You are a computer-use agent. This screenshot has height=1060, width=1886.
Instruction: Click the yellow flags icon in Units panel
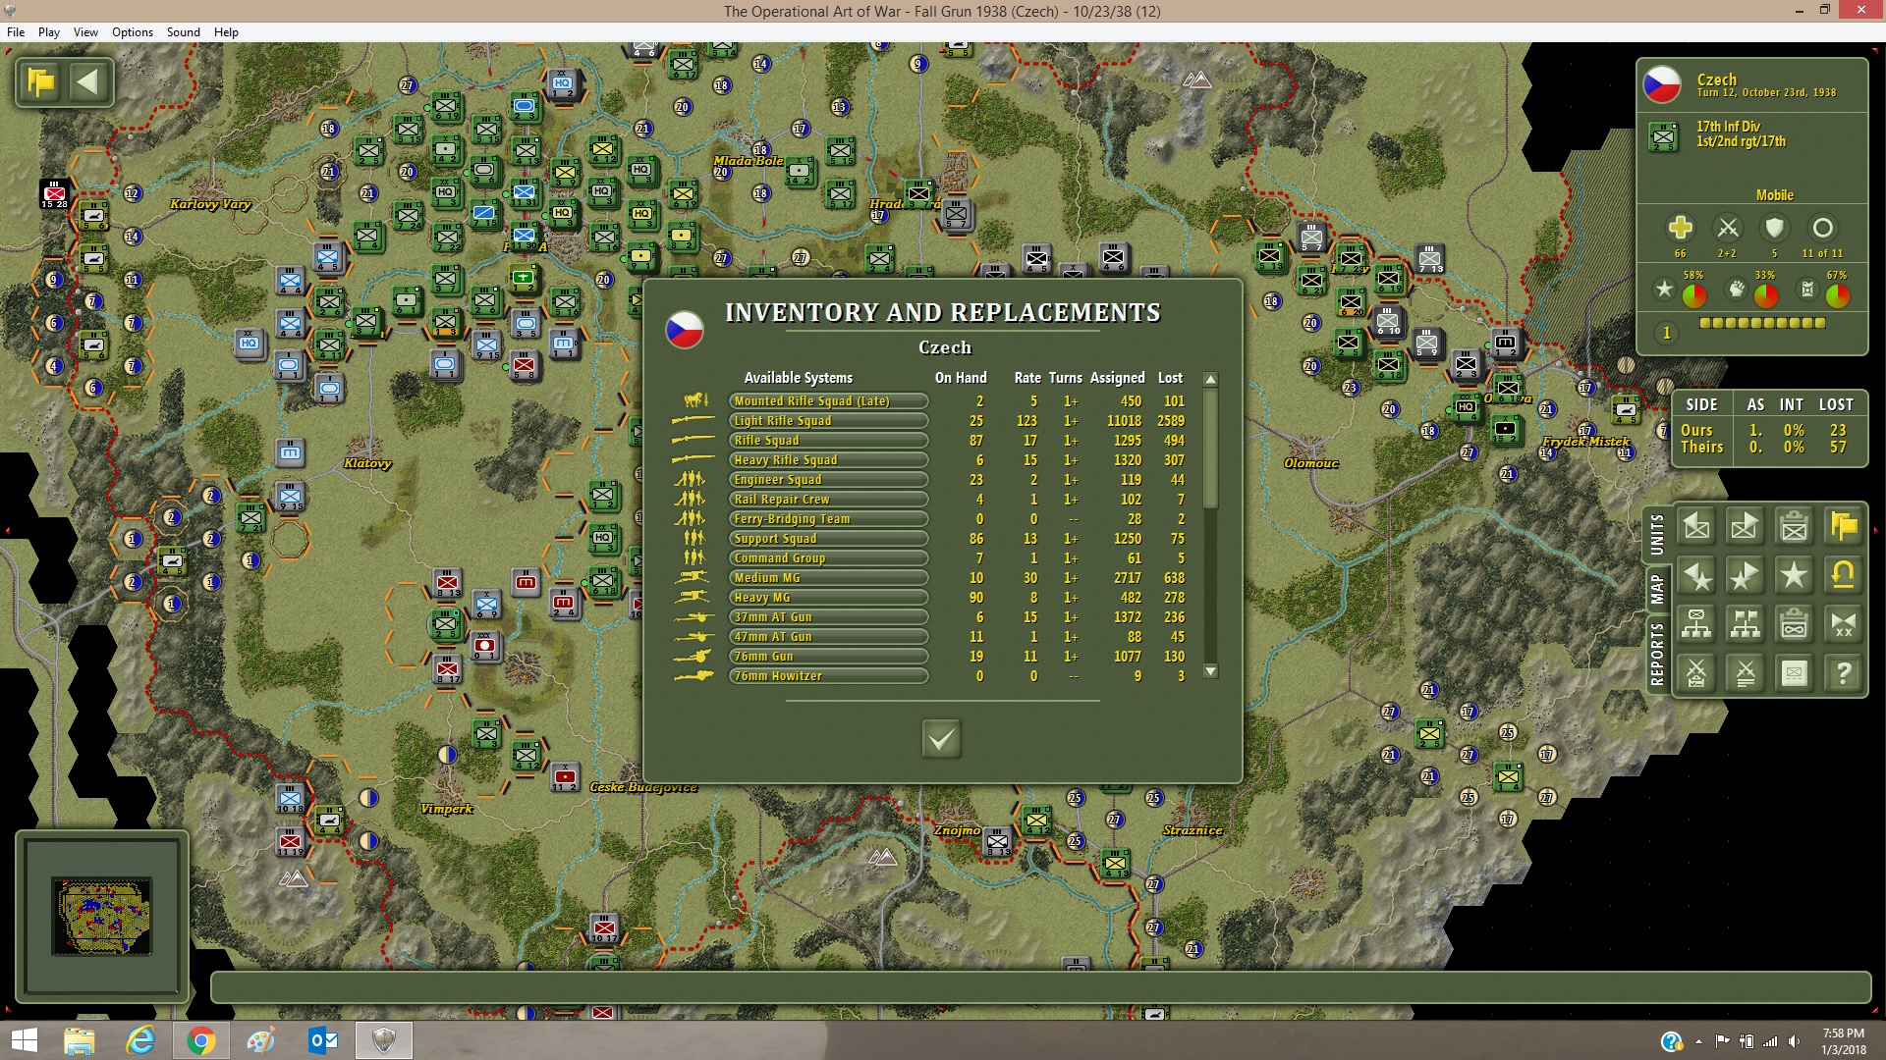pos(1844,527)
